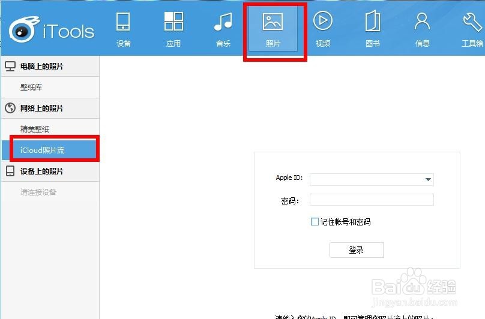Open the 应用 (Apps) tab icon

point(173,22)
